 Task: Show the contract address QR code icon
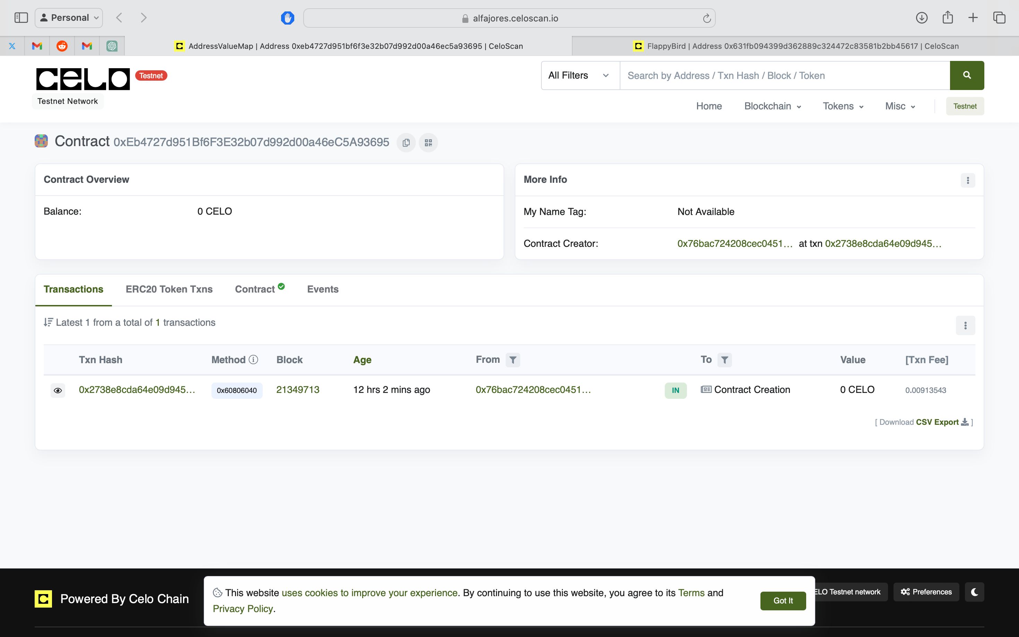[x=428, y=143]
